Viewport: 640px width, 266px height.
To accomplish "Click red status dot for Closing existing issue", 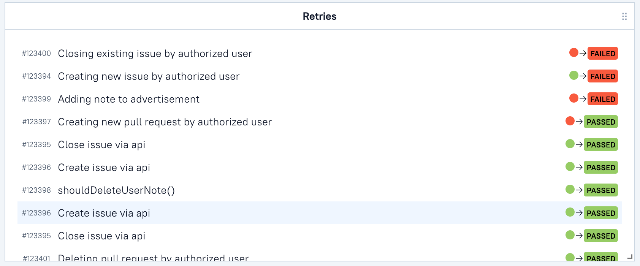I will [574, 53].
